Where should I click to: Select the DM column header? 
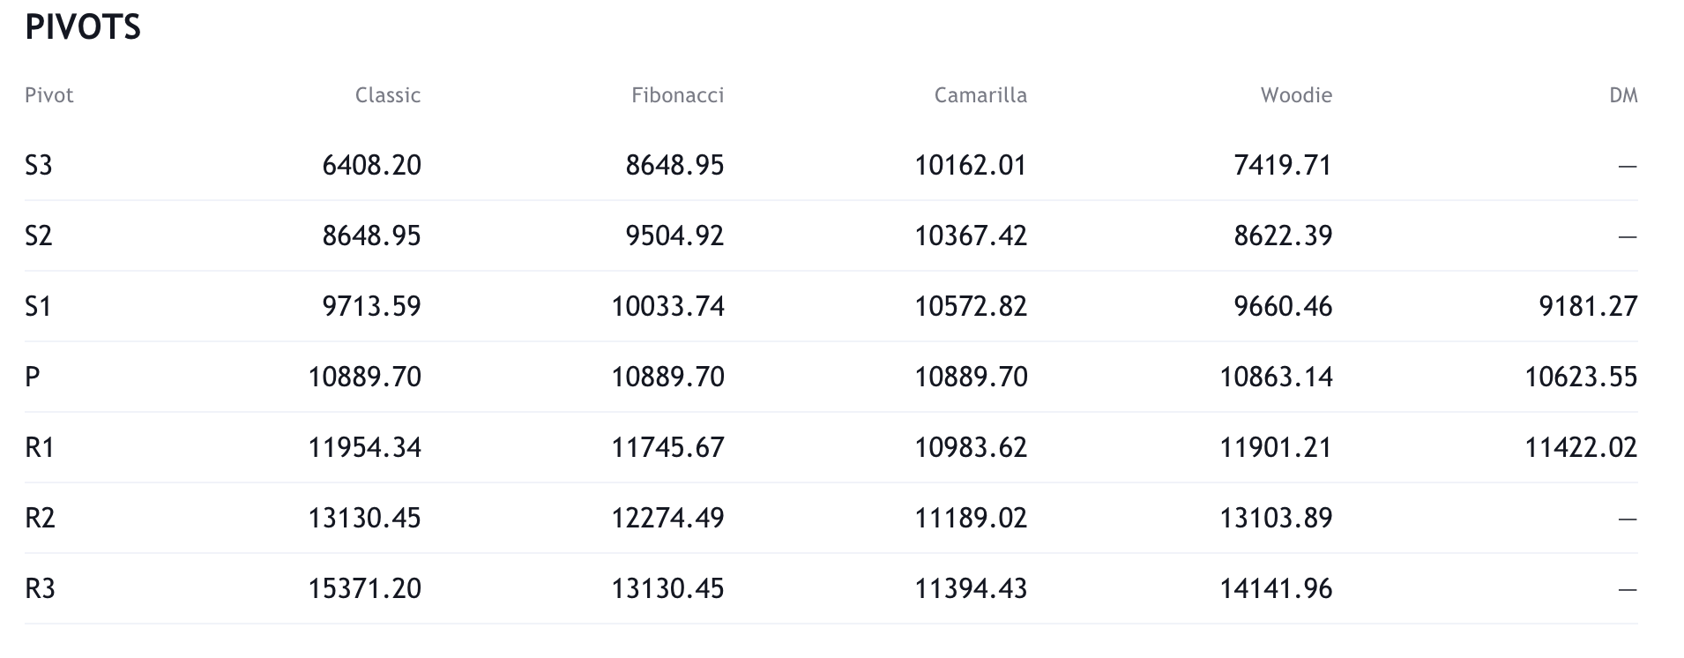[x=1622, y=95]
